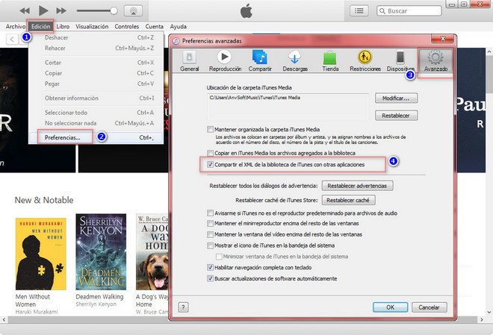Open A Dog's Way Home book cover
This screenshot has width=493, height=335.
[x=152, y=251]
